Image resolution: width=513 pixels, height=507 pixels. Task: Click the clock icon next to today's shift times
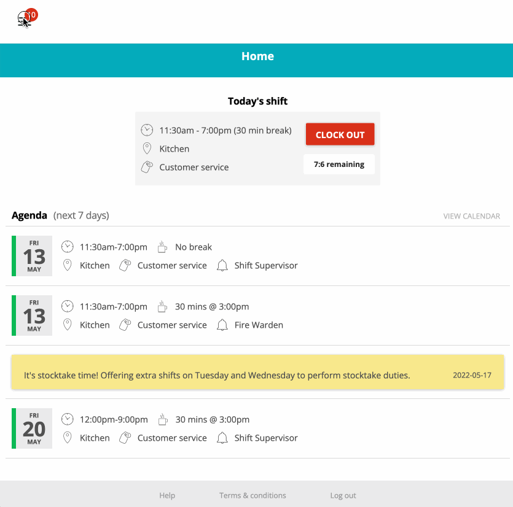(147, 130)
